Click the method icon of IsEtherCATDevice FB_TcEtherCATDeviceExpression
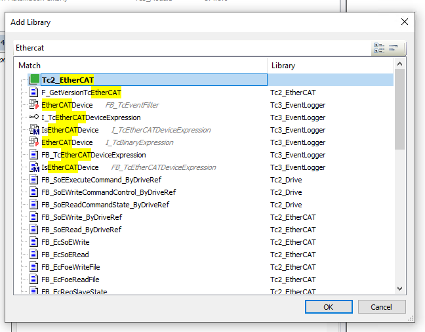Viewport: 425px width, 332px height. click(34, 167)
